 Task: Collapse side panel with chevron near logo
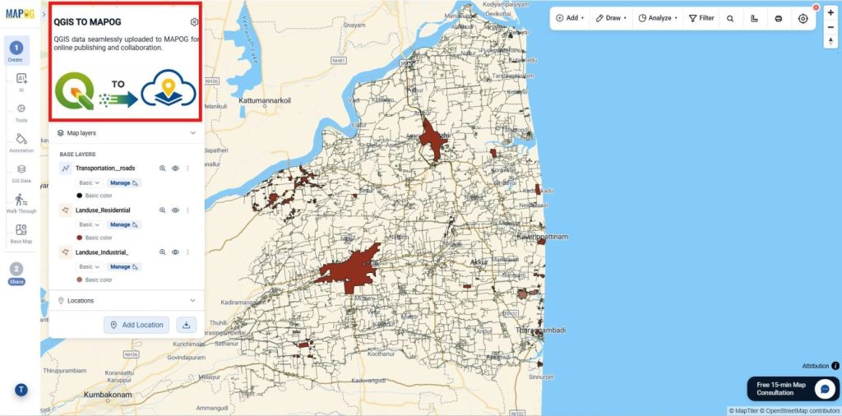(x=44, y=14)
